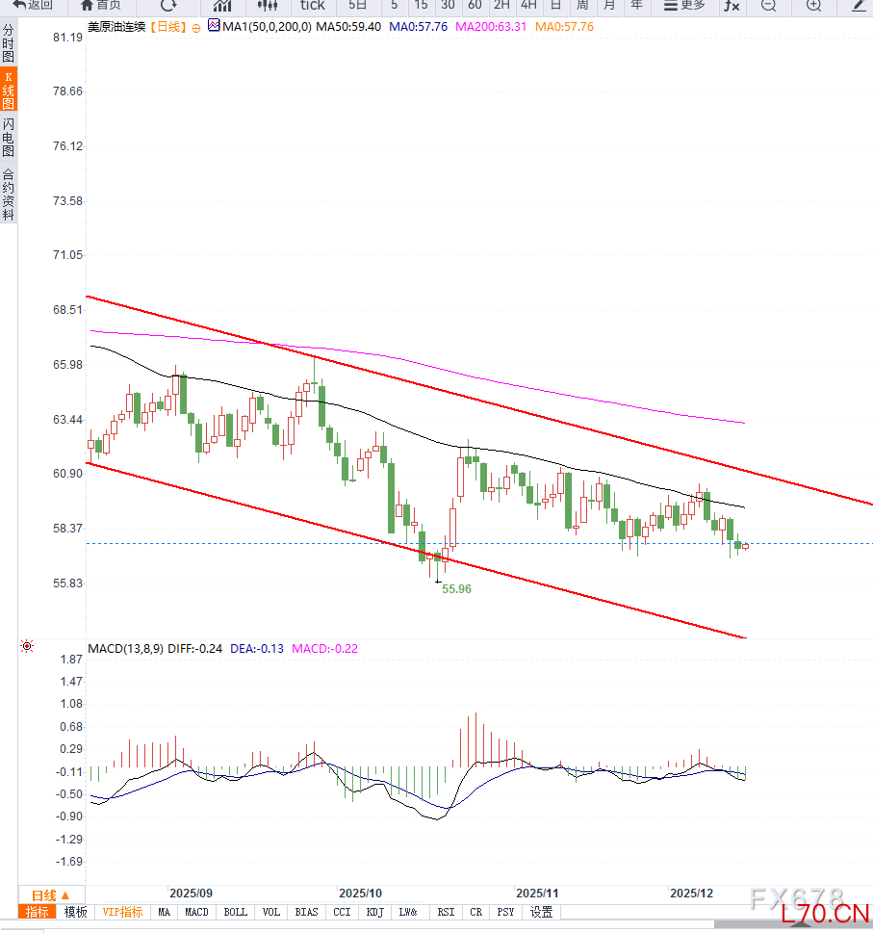This screenshot has width=873, height=933.
Task: Go to 首页 home page
Action: pos(101,5)
